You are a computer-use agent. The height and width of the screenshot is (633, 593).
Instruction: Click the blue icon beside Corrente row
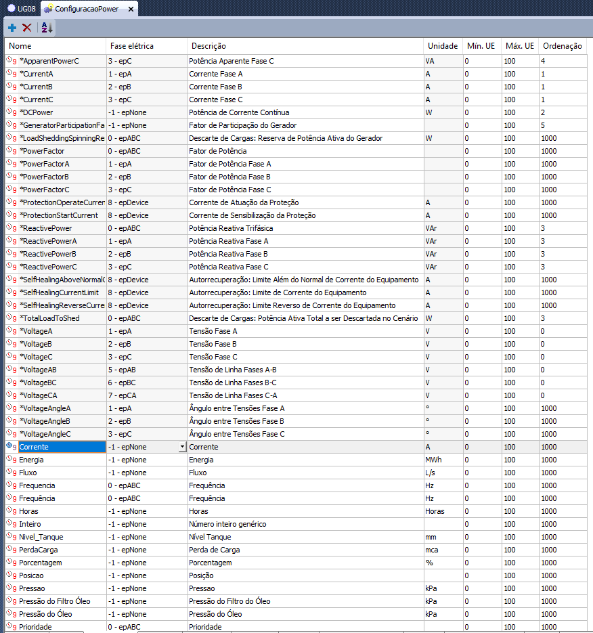[12, 447]
